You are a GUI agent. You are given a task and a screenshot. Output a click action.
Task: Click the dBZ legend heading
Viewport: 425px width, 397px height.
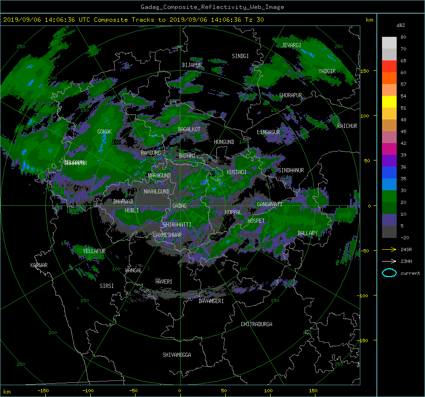[x=400, y=25]
